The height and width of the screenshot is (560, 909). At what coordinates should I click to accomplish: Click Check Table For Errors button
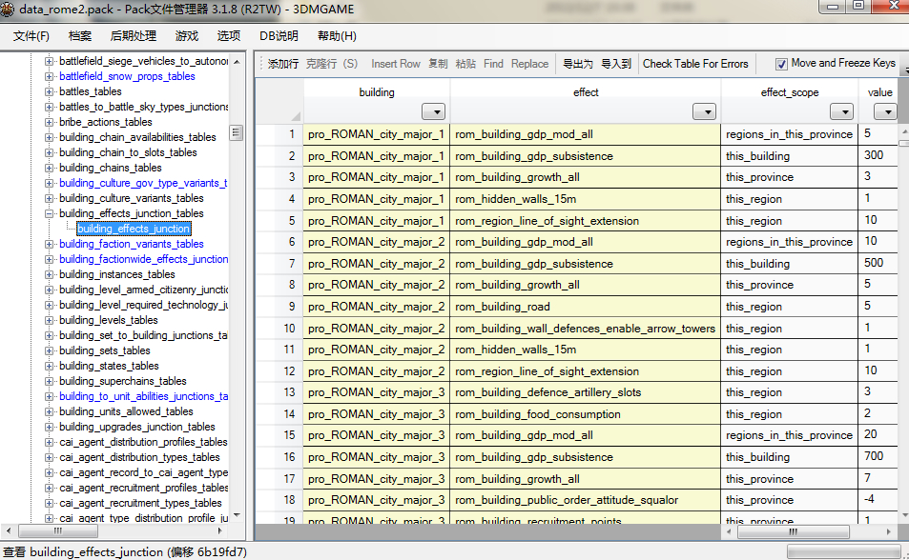pyautogui.click(x=695, y=64)
